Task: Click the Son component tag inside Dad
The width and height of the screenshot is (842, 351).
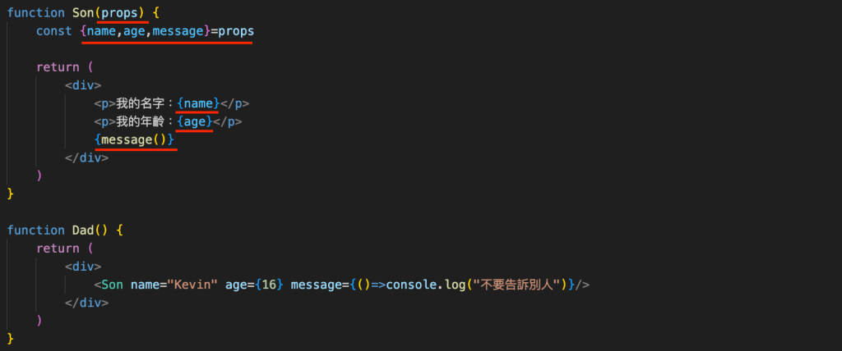Action: 112,285
